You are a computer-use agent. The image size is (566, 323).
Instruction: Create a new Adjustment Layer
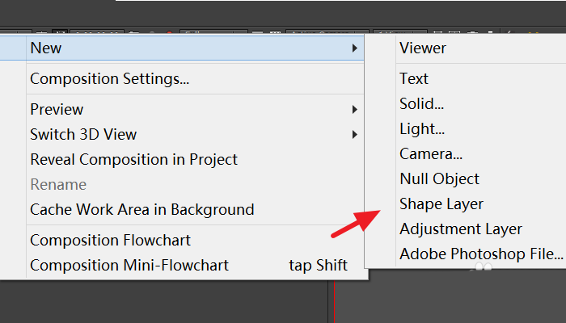click(461, 229)
